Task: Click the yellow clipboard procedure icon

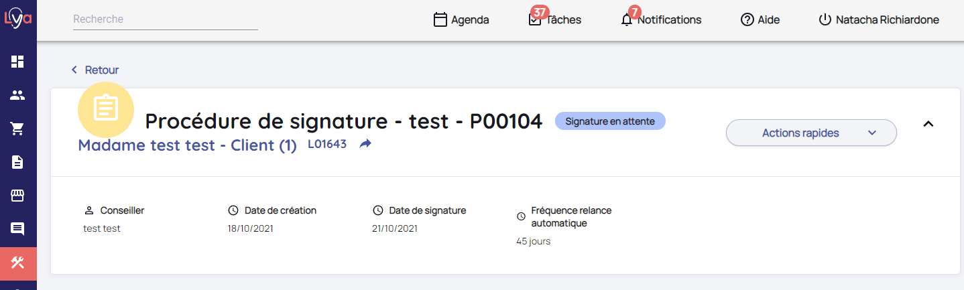Action: coord(106,109)
